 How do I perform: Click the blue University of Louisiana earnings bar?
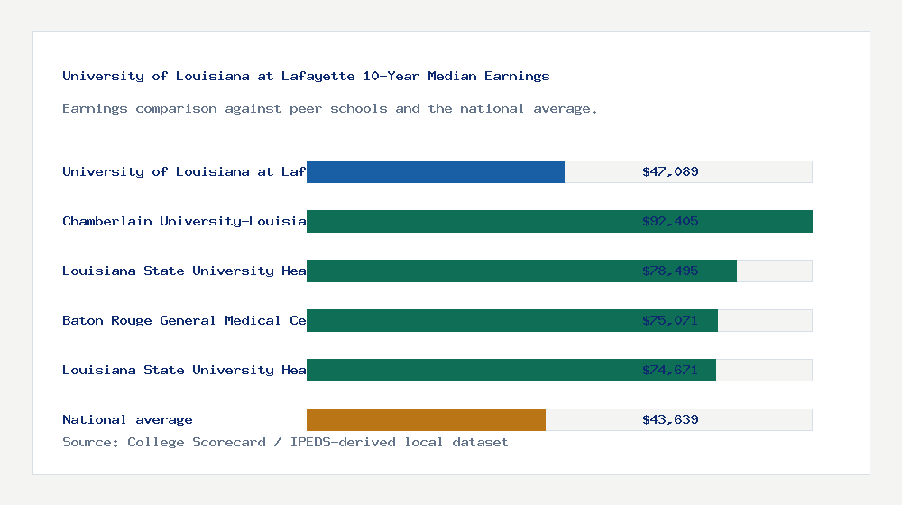pyautogui.click(x=436, y=171)
